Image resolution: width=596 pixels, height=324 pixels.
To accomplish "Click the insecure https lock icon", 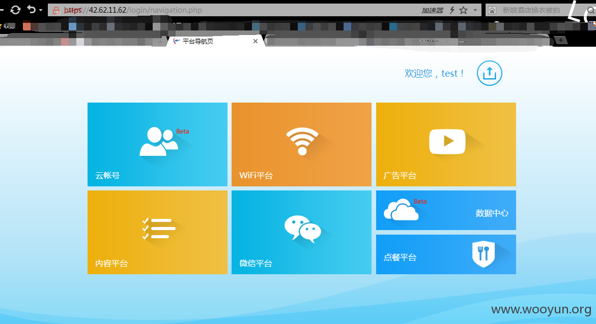I will (56, 11).
